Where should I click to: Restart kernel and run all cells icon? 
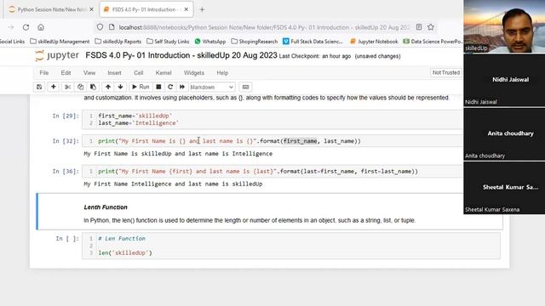[x=182, y=87]
